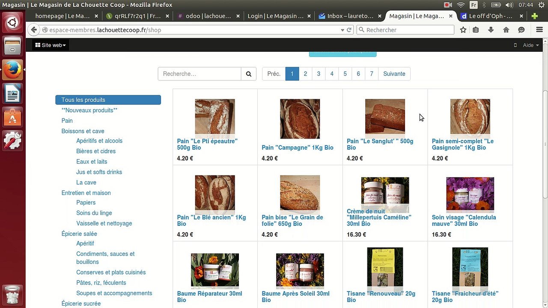Open the 'Boissons et cave' category

coord(83,131)
